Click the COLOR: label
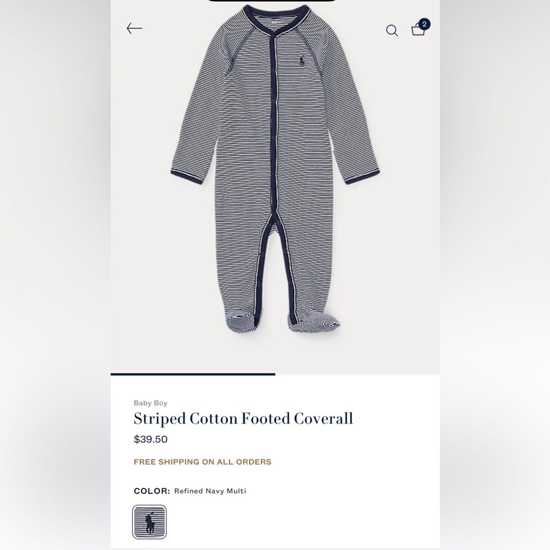The image size is (550, 550). pos(152,491)
